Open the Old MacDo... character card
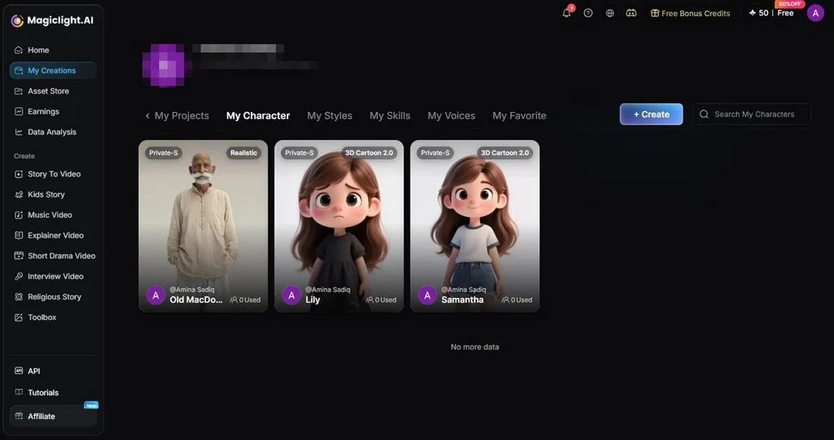Image resolution: width=834 pixels, height=440 pixels. (203, 226)
